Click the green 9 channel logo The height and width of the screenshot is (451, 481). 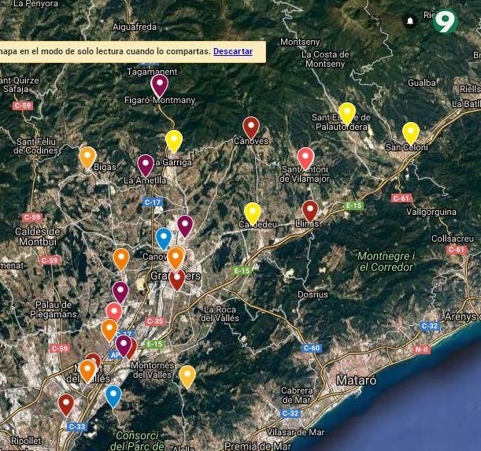pyautogui.click(x=445, y=21)
